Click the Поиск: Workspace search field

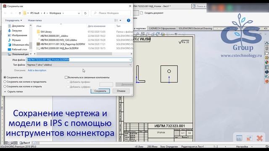click(111, 13)
